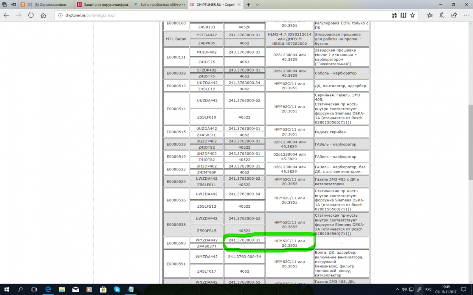473x295 pixels.
Task: Open a new browser tab
Action: click(248, 5)
